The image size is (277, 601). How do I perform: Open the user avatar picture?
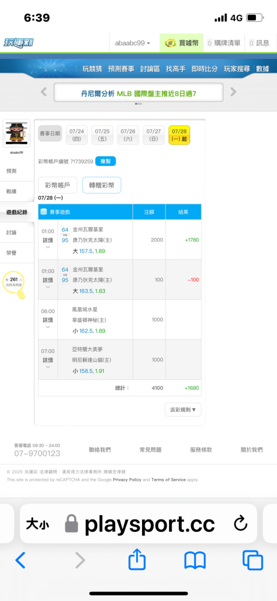tap(16, 133)
